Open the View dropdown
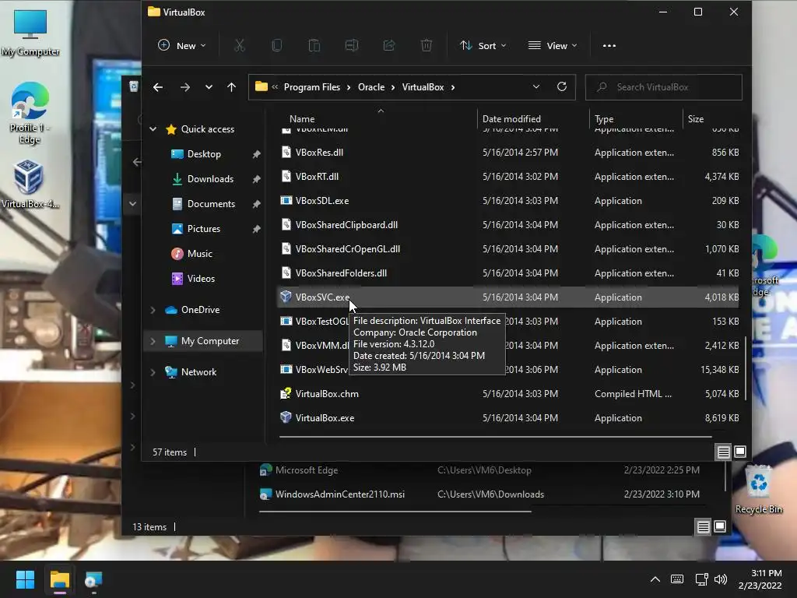 click(x=553, y=46)
